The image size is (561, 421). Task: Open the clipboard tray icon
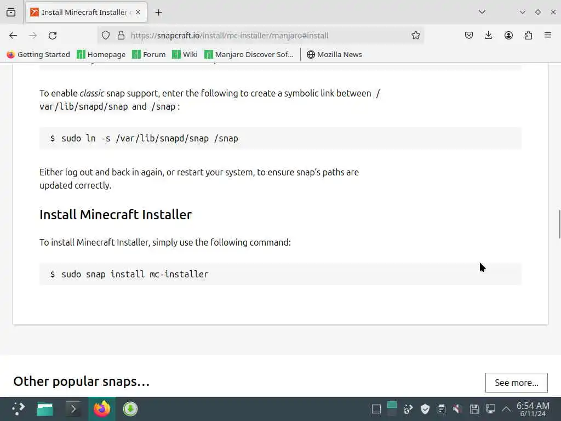pyautogui.click(x=442, y=409)
